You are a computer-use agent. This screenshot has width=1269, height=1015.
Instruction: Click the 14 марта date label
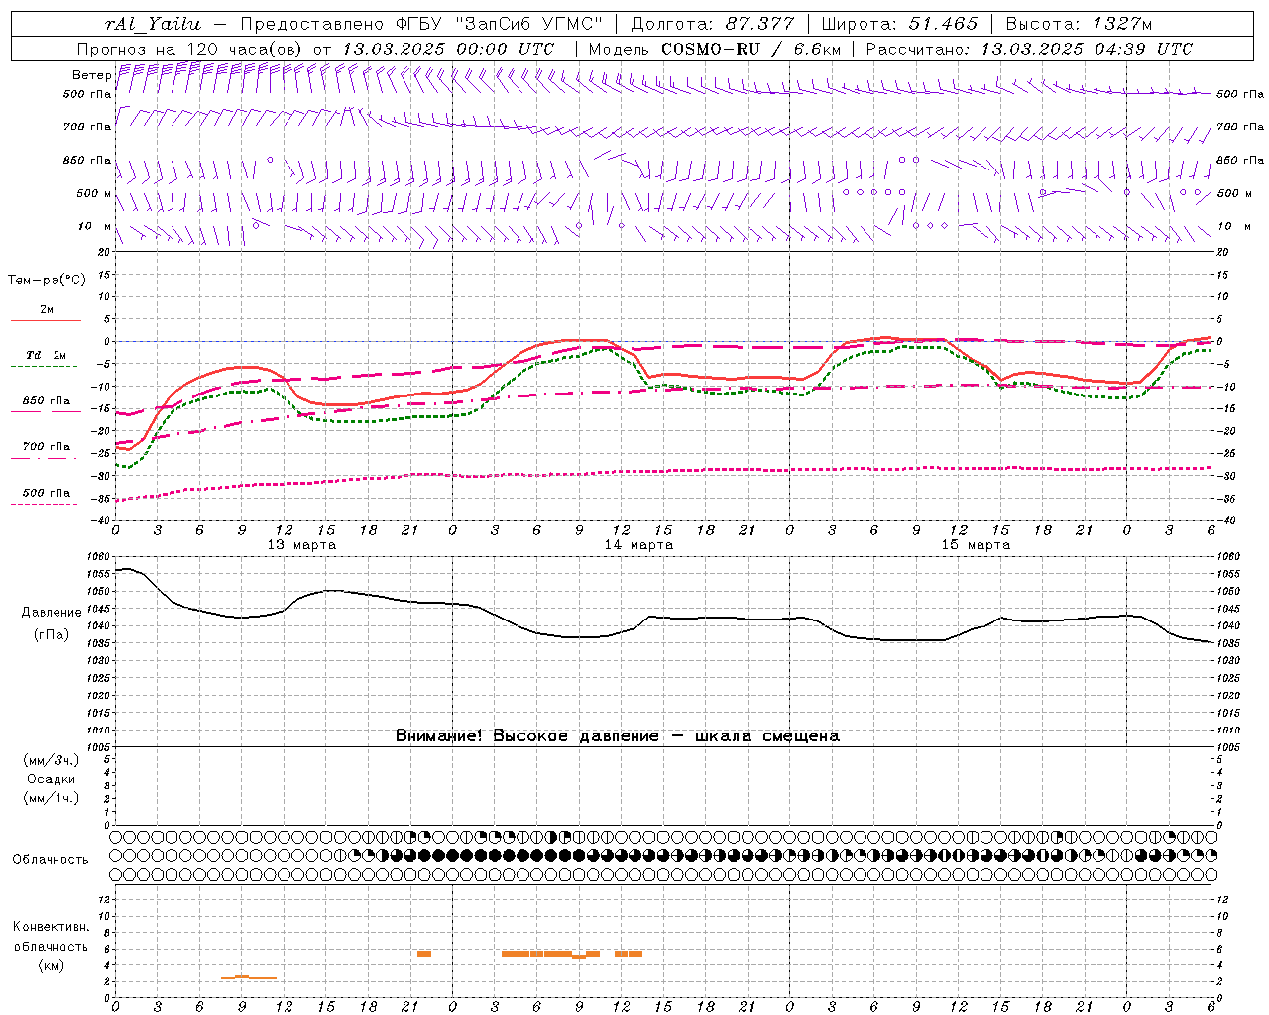point(638,545)
